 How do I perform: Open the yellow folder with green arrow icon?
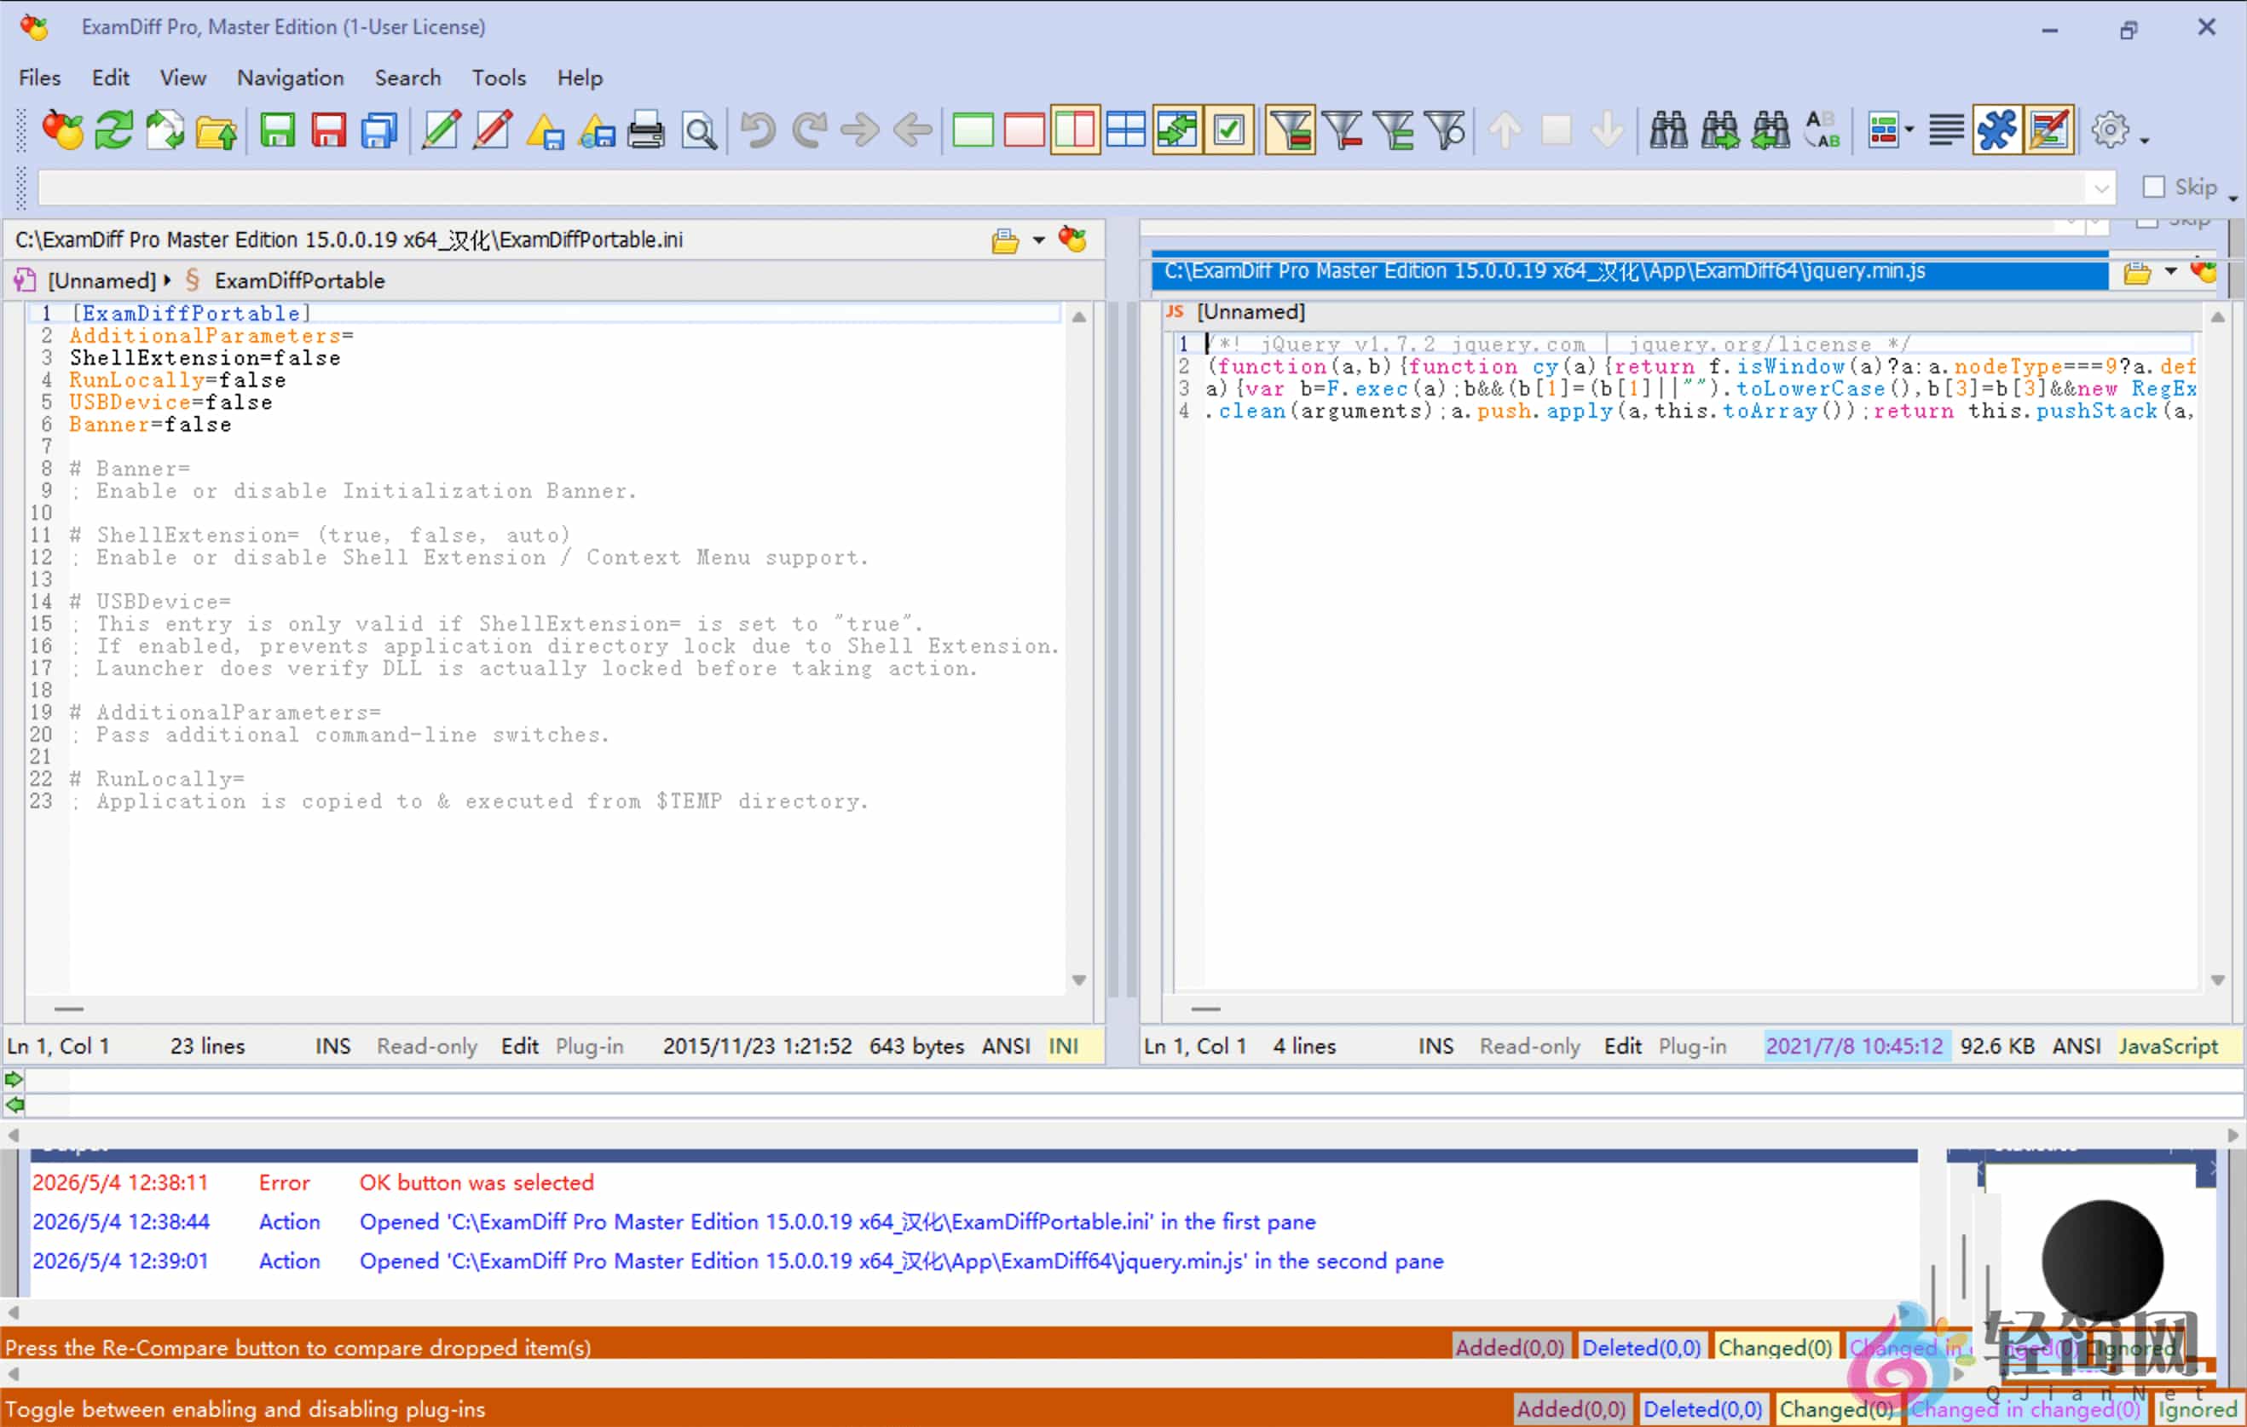tap(217, 130)
